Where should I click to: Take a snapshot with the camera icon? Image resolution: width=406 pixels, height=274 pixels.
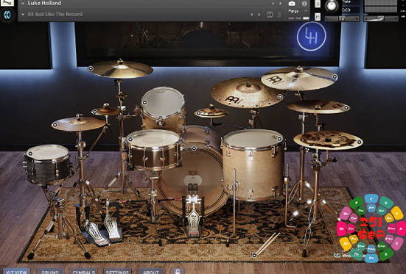click(x=292, y=4)
